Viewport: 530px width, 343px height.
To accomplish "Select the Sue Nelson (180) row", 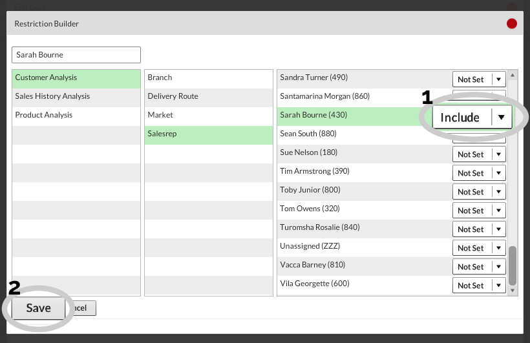I will (x=392, y=154).
